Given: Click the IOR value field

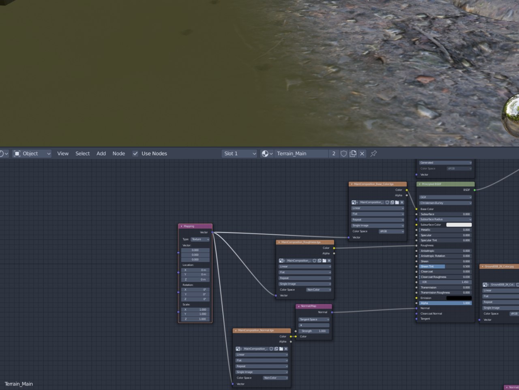Looking at the screenshot, I should pos(446,282).
